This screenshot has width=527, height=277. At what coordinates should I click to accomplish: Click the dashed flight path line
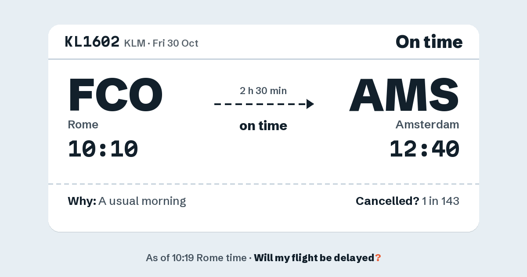coord(260,104)
